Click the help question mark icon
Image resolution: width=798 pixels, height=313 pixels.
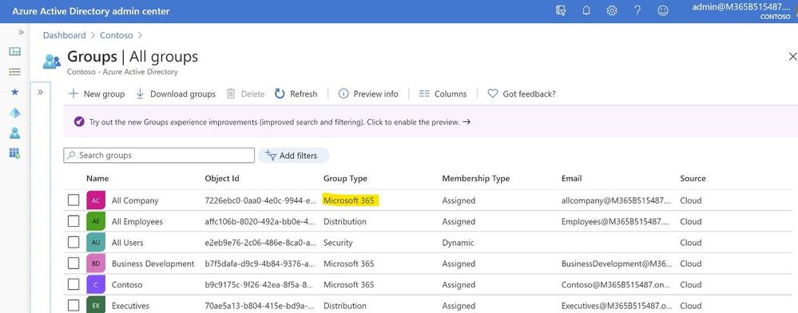[x=637, y=10]
